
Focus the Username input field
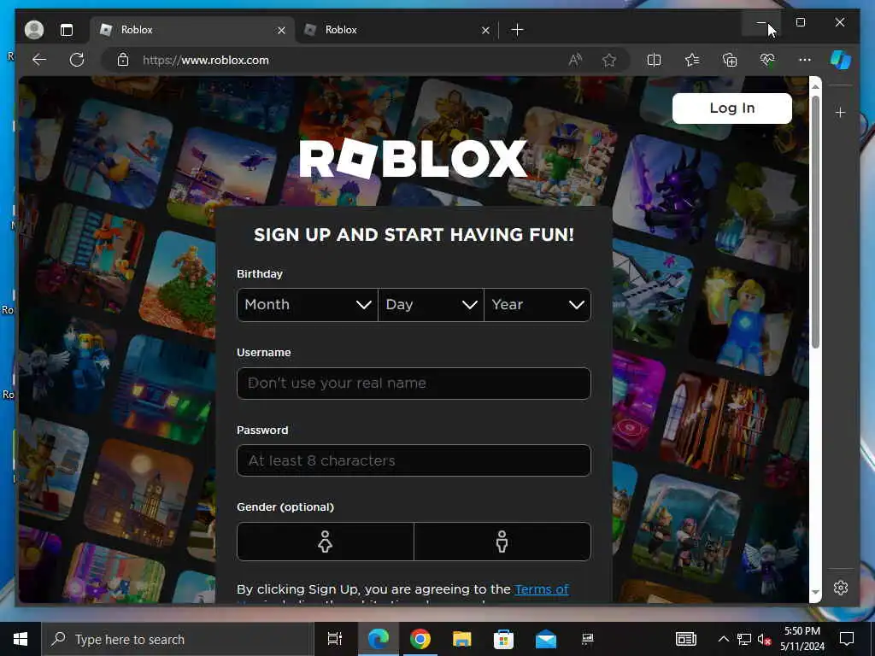(414, 384)
